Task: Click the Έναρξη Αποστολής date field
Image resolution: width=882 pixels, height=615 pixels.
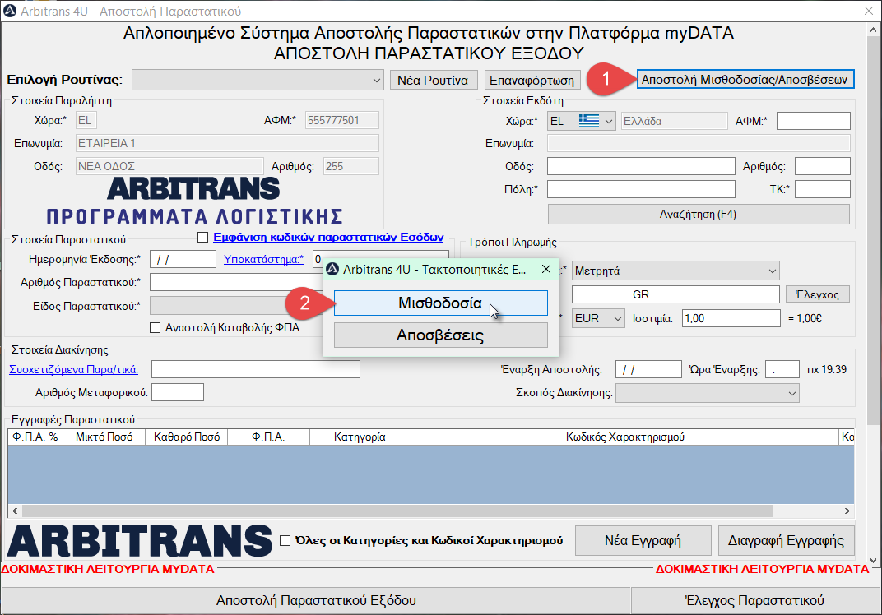Action: 648,369
